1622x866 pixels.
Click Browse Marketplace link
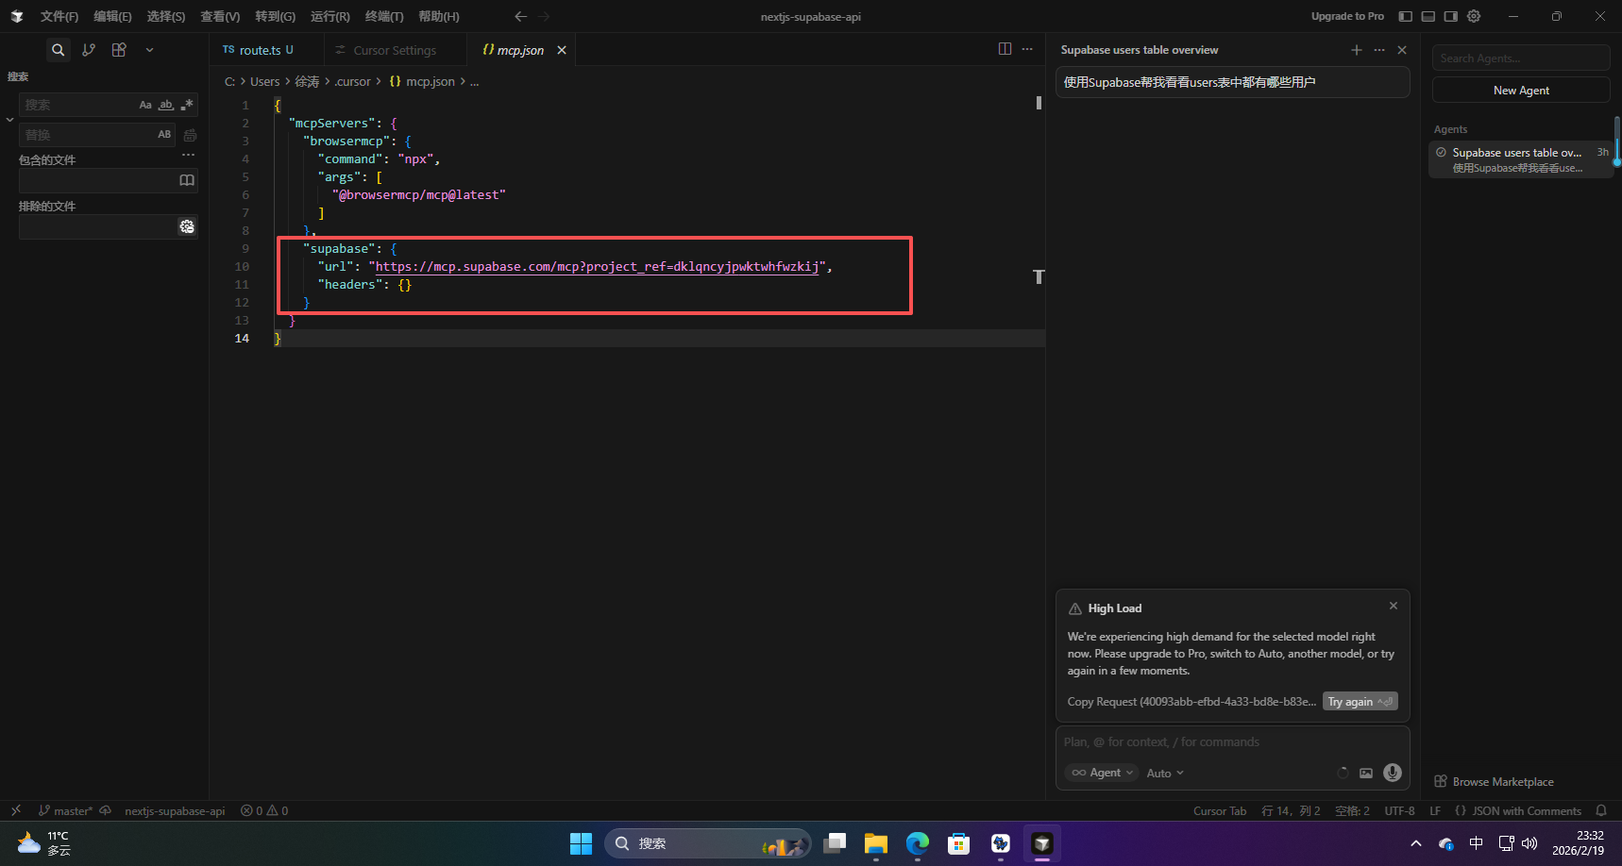(x=1494, y=781)
